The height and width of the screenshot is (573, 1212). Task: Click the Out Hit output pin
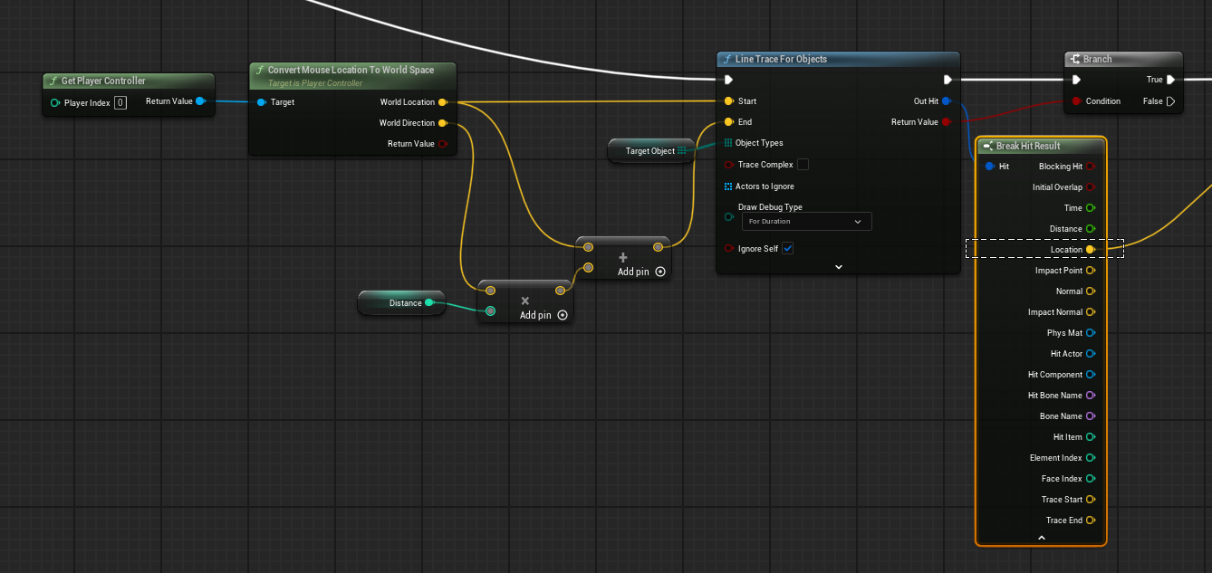[x=947, y=101]
